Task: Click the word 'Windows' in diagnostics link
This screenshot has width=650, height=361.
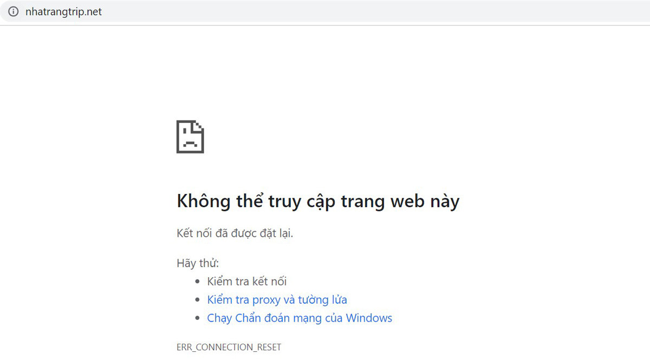Action: tap(369, 318)
